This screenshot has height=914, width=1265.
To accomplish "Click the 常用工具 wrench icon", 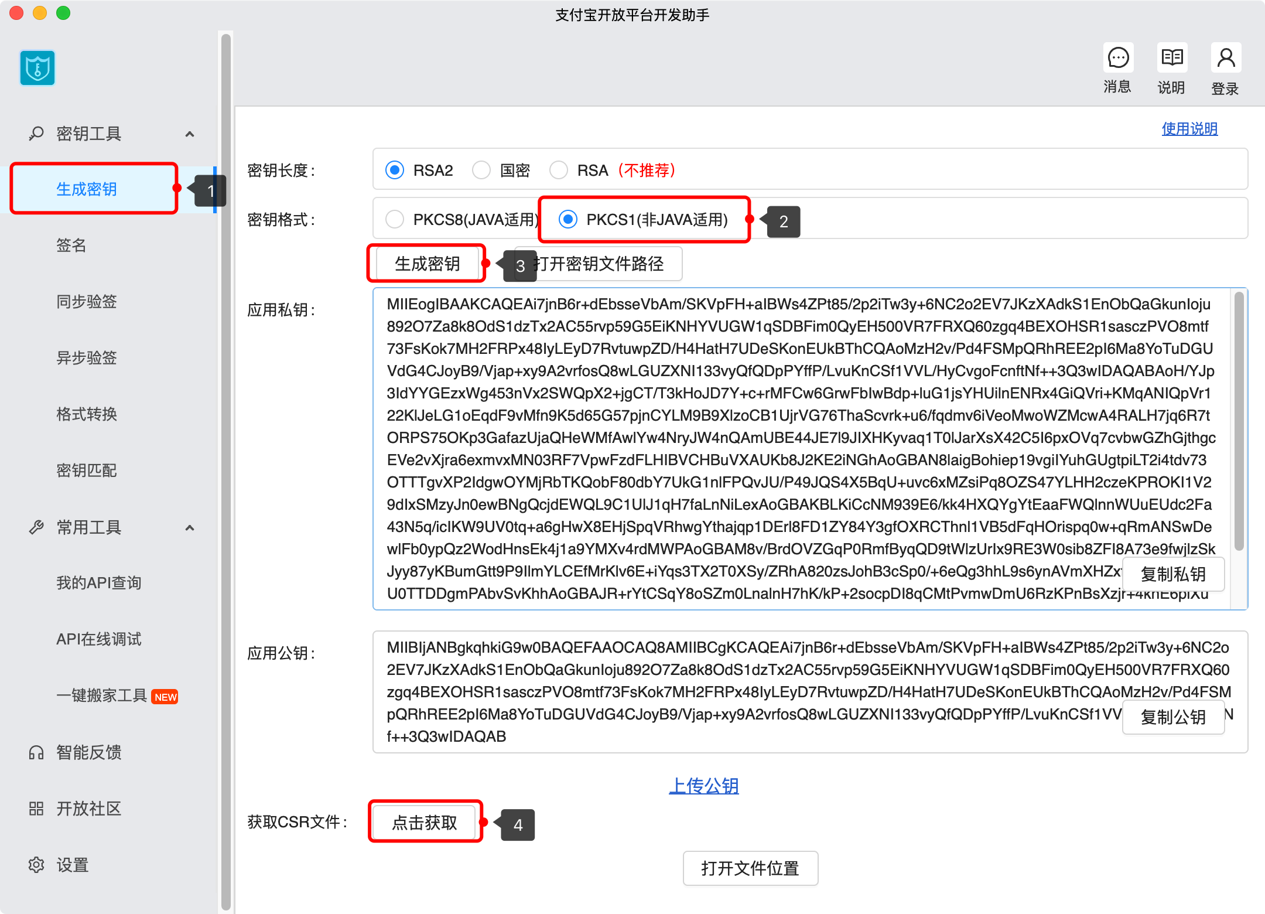I will pyautogui.click(x=36, y=527).
